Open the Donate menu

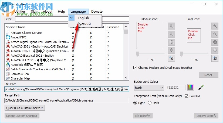(97, 12)
